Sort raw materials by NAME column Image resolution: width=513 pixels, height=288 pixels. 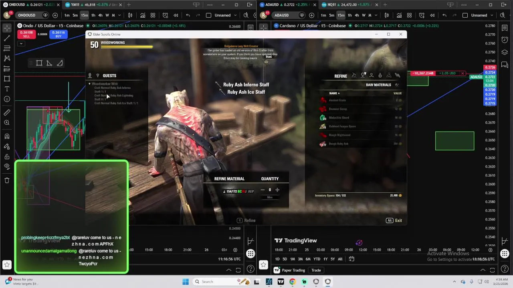(x=334, y=93)
